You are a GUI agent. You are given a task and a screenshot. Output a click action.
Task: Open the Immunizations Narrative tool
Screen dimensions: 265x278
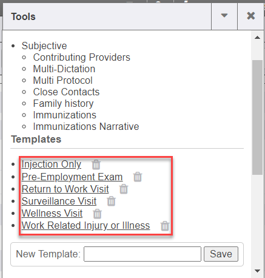86,127
